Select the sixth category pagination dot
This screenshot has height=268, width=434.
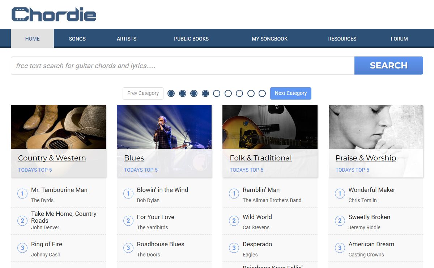point(228,93)
